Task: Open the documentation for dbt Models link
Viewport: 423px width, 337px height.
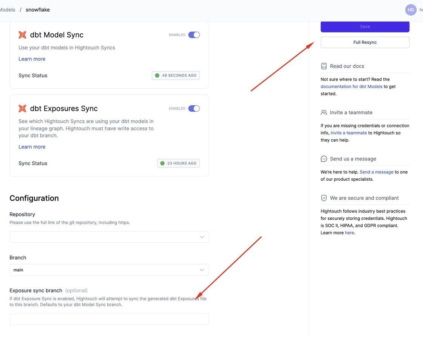Action: pos(351,86)
